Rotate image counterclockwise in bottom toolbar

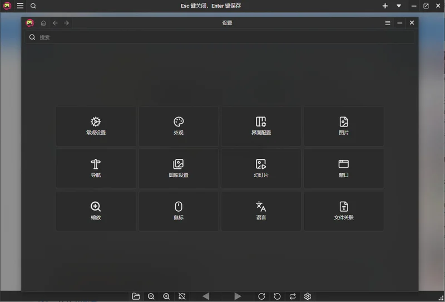coord(277,296)
